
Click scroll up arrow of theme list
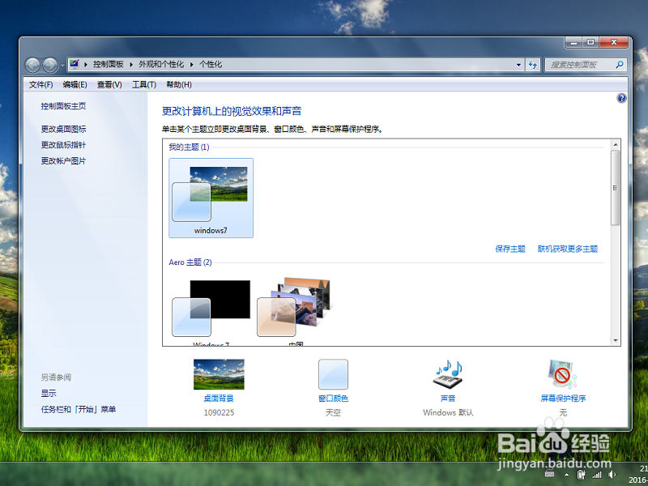(x=616, y=145)
